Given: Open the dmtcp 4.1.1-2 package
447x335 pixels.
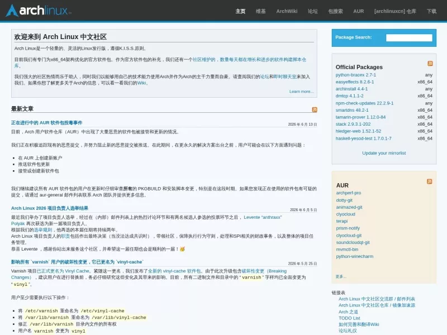Looking at the screenshot, I should click(x=349, y=96).
